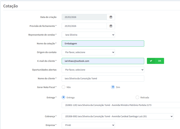Open the Oportunidades abertas dropdown
Image resolution: width=180 pixels, height=129 pixels.
click(x=103, y=70)
